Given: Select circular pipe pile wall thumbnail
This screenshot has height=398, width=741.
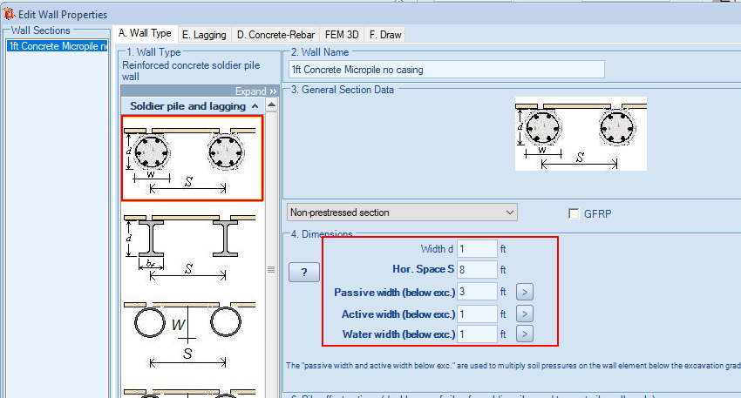Looking at the screenshot, I should (x=190, y=334).
